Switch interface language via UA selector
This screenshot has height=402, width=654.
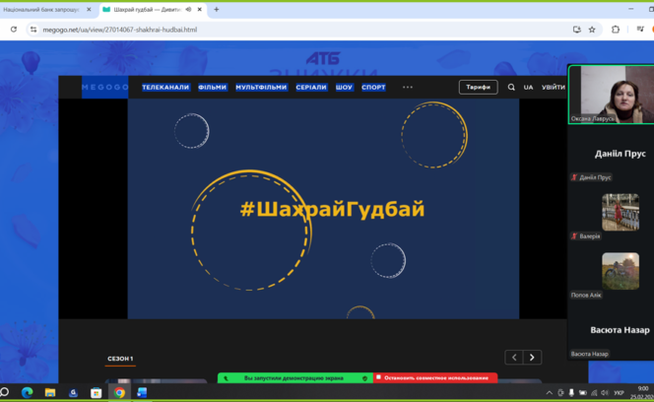[x=529, y=87]
